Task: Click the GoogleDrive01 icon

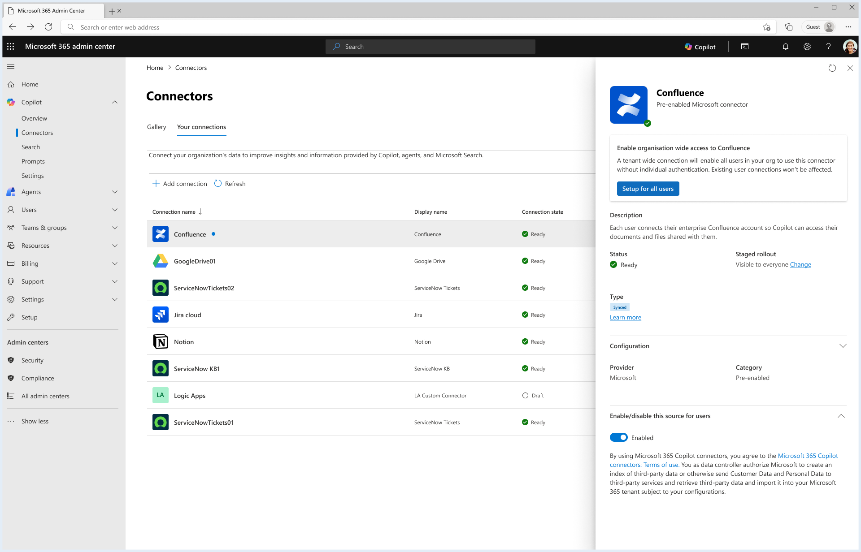Action: (161, 261)
